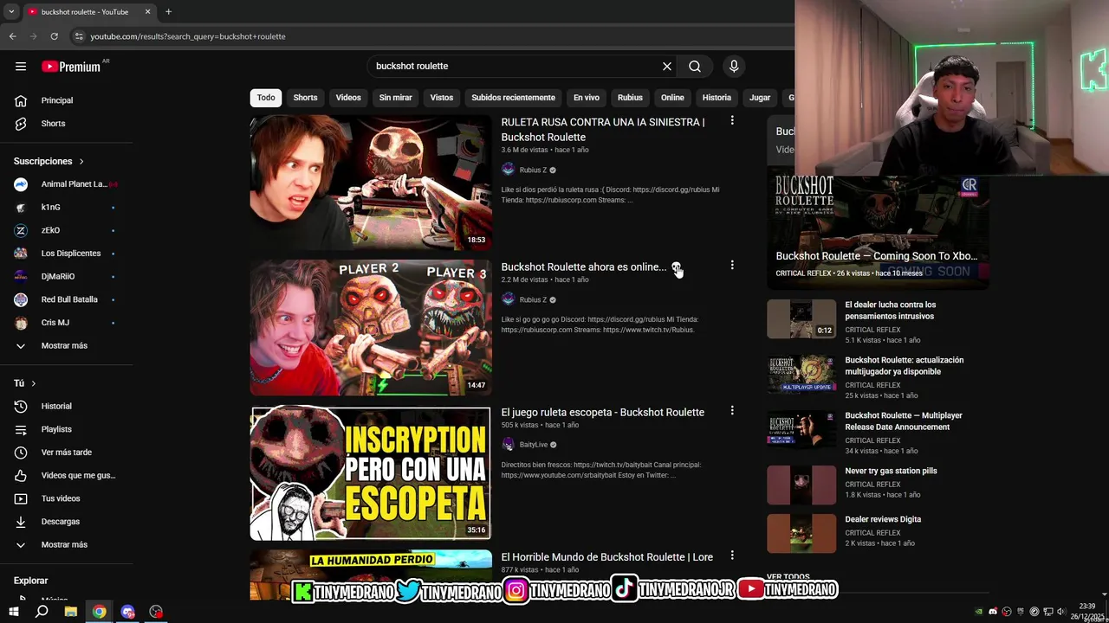Open options for ahora es online video

tap(732, 266)
